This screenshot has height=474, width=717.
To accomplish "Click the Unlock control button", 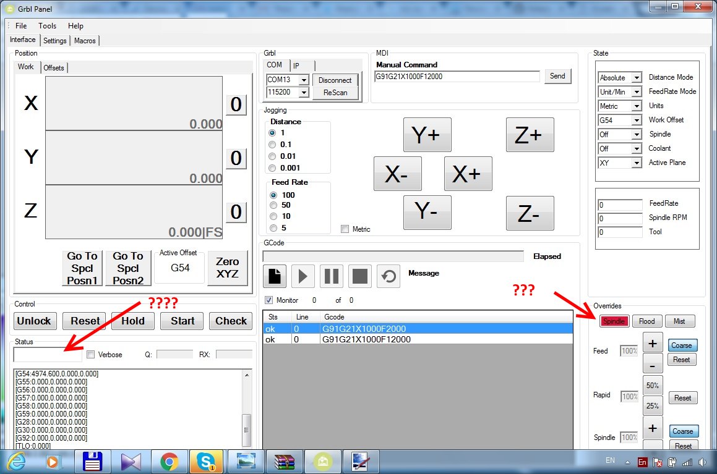I will click(34, 321).
